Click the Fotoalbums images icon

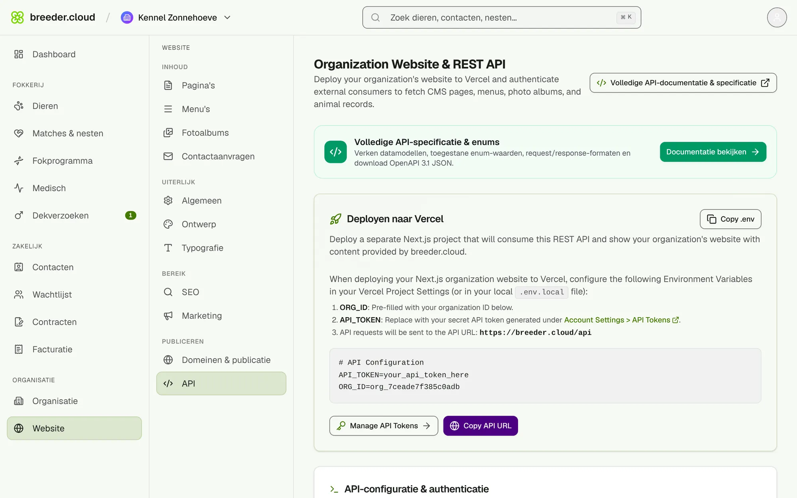point(168,133)
